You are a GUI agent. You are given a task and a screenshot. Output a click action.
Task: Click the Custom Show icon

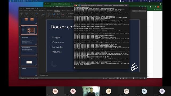37,14
